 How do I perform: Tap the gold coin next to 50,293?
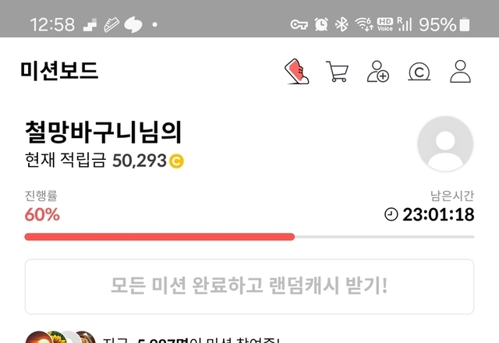point(176,161)
